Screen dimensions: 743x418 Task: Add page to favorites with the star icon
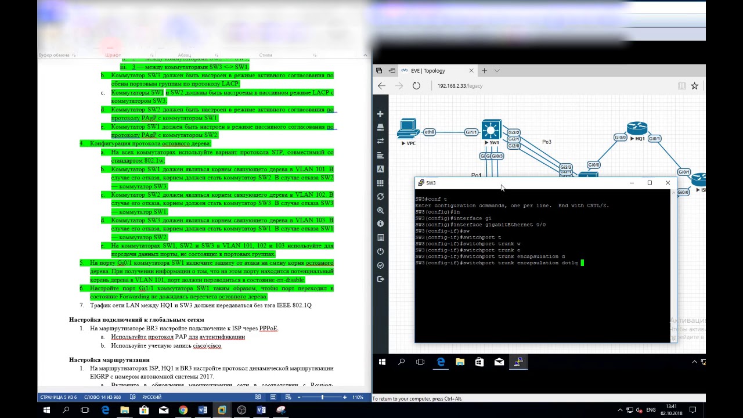[695, 86]
